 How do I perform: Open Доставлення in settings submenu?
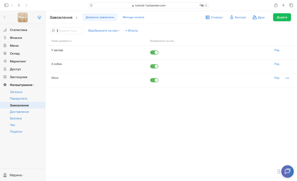[19, 112]
